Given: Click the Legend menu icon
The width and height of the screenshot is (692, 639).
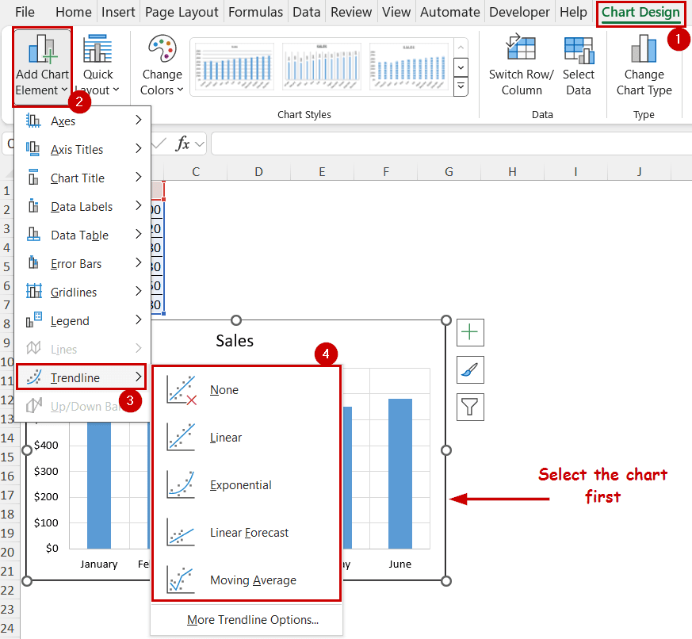Looking at the screenshot, I should pyautogui.click(x=33, y=320).
